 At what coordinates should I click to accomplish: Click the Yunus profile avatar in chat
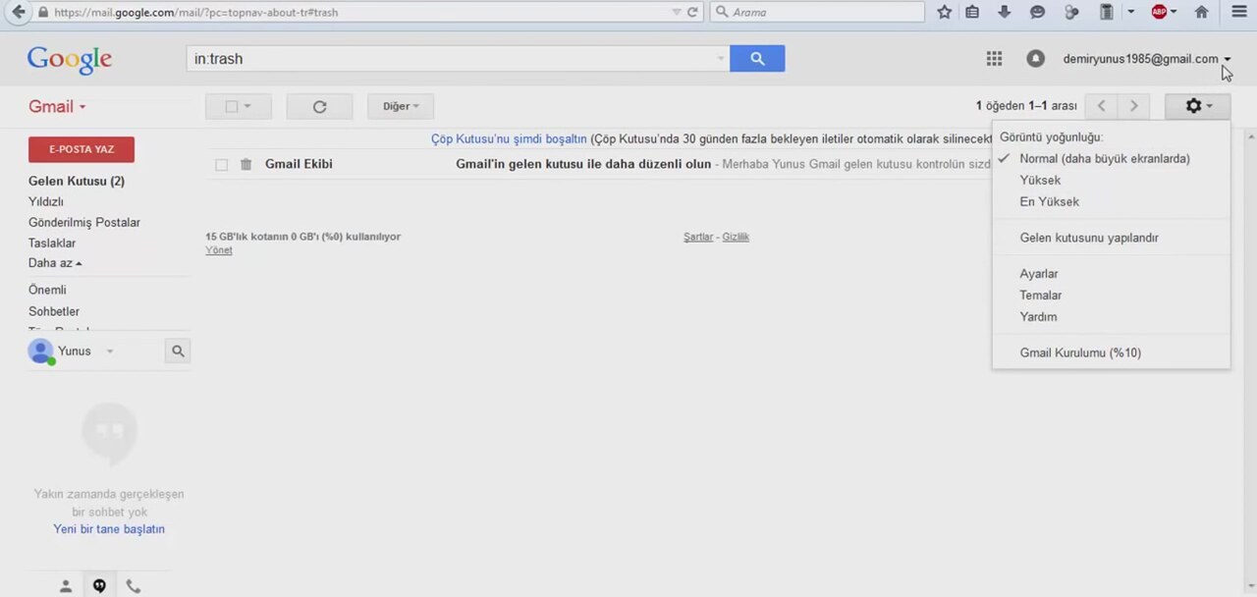coord(41,351)
